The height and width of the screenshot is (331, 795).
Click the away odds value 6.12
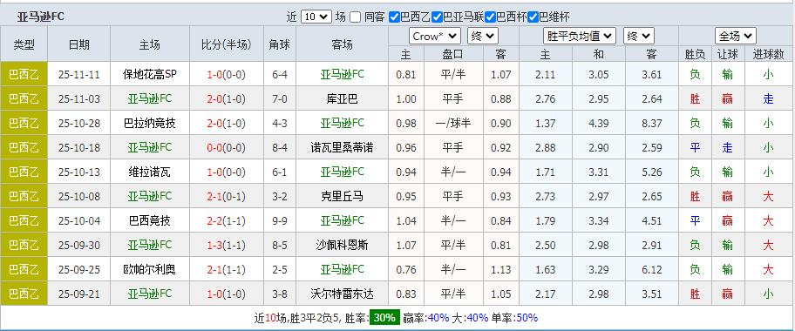tap(651, 270)
